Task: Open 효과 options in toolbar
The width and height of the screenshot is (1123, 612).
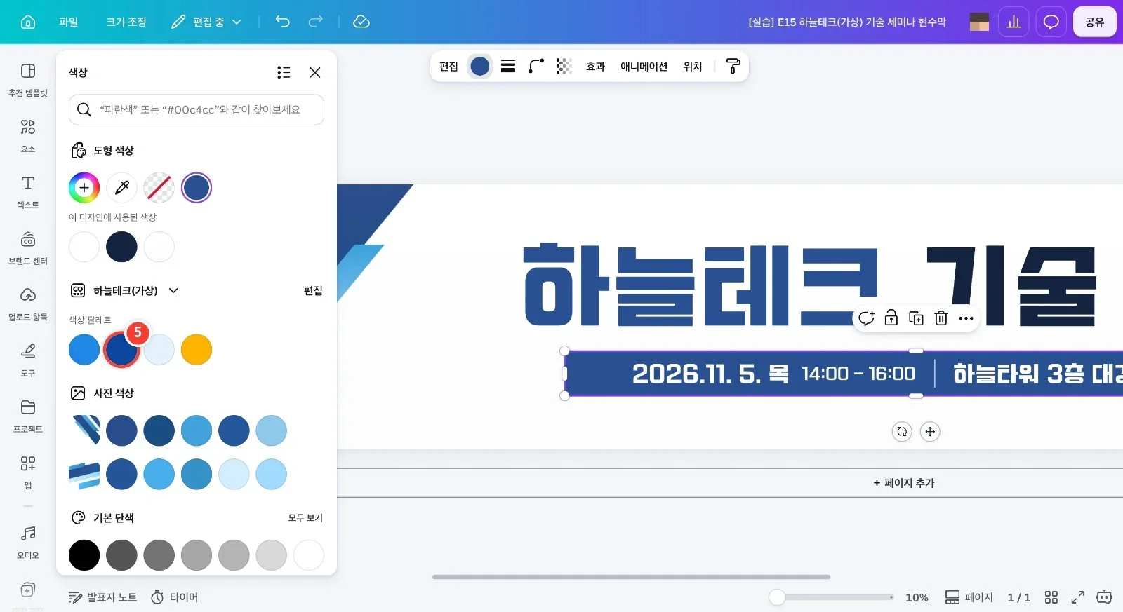Action: tap(595, 66)
